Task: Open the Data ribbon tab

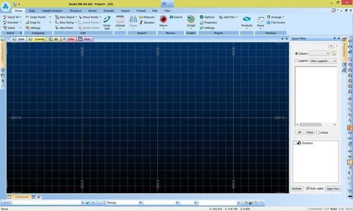Action: coord(32,11)
